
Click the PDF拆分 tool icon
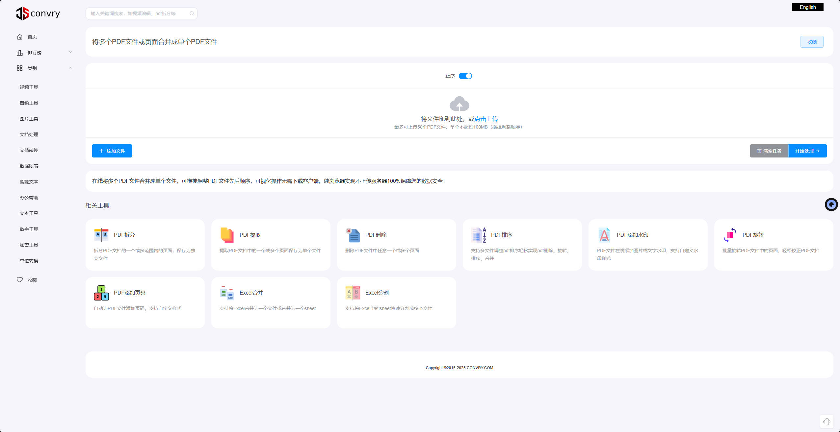(x=101, y=235)
